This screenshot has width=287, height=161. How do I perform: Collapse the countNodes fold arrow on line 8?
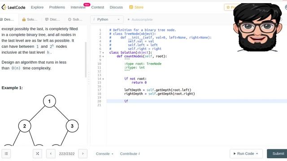(x=103, y=57)
